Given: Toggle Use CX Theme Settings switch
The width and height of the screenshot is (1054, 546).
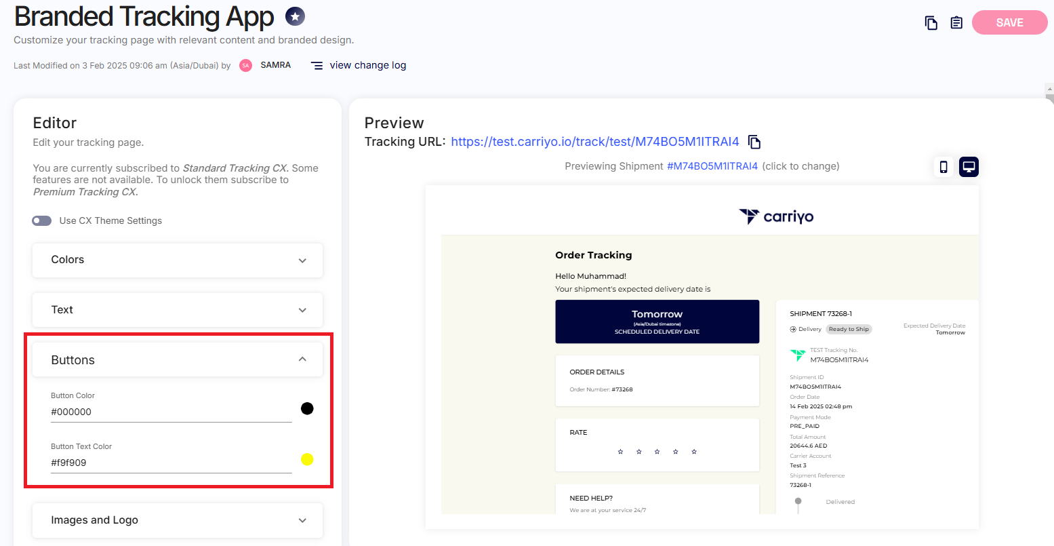Looking at the screenshot, I should coord(42,221).
